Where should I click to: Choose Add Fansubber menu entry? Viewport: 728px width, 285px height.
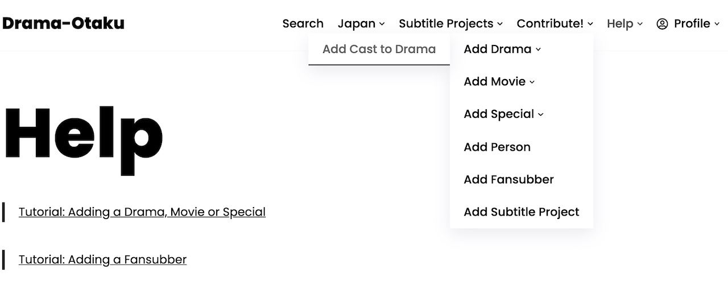click(508, 179)
